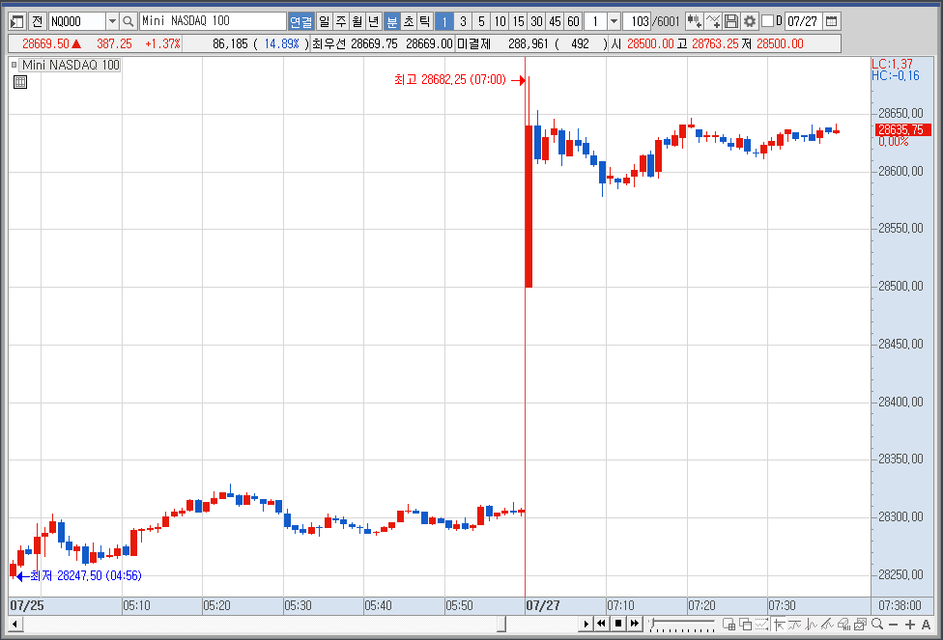Open the candlestick chart type icon
The height and width of the screenshot is (640, 943).
tap(694, 21)
